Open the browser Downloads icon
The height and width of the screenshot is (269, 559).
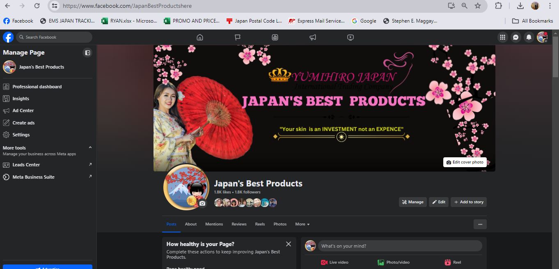click(520, 6)
